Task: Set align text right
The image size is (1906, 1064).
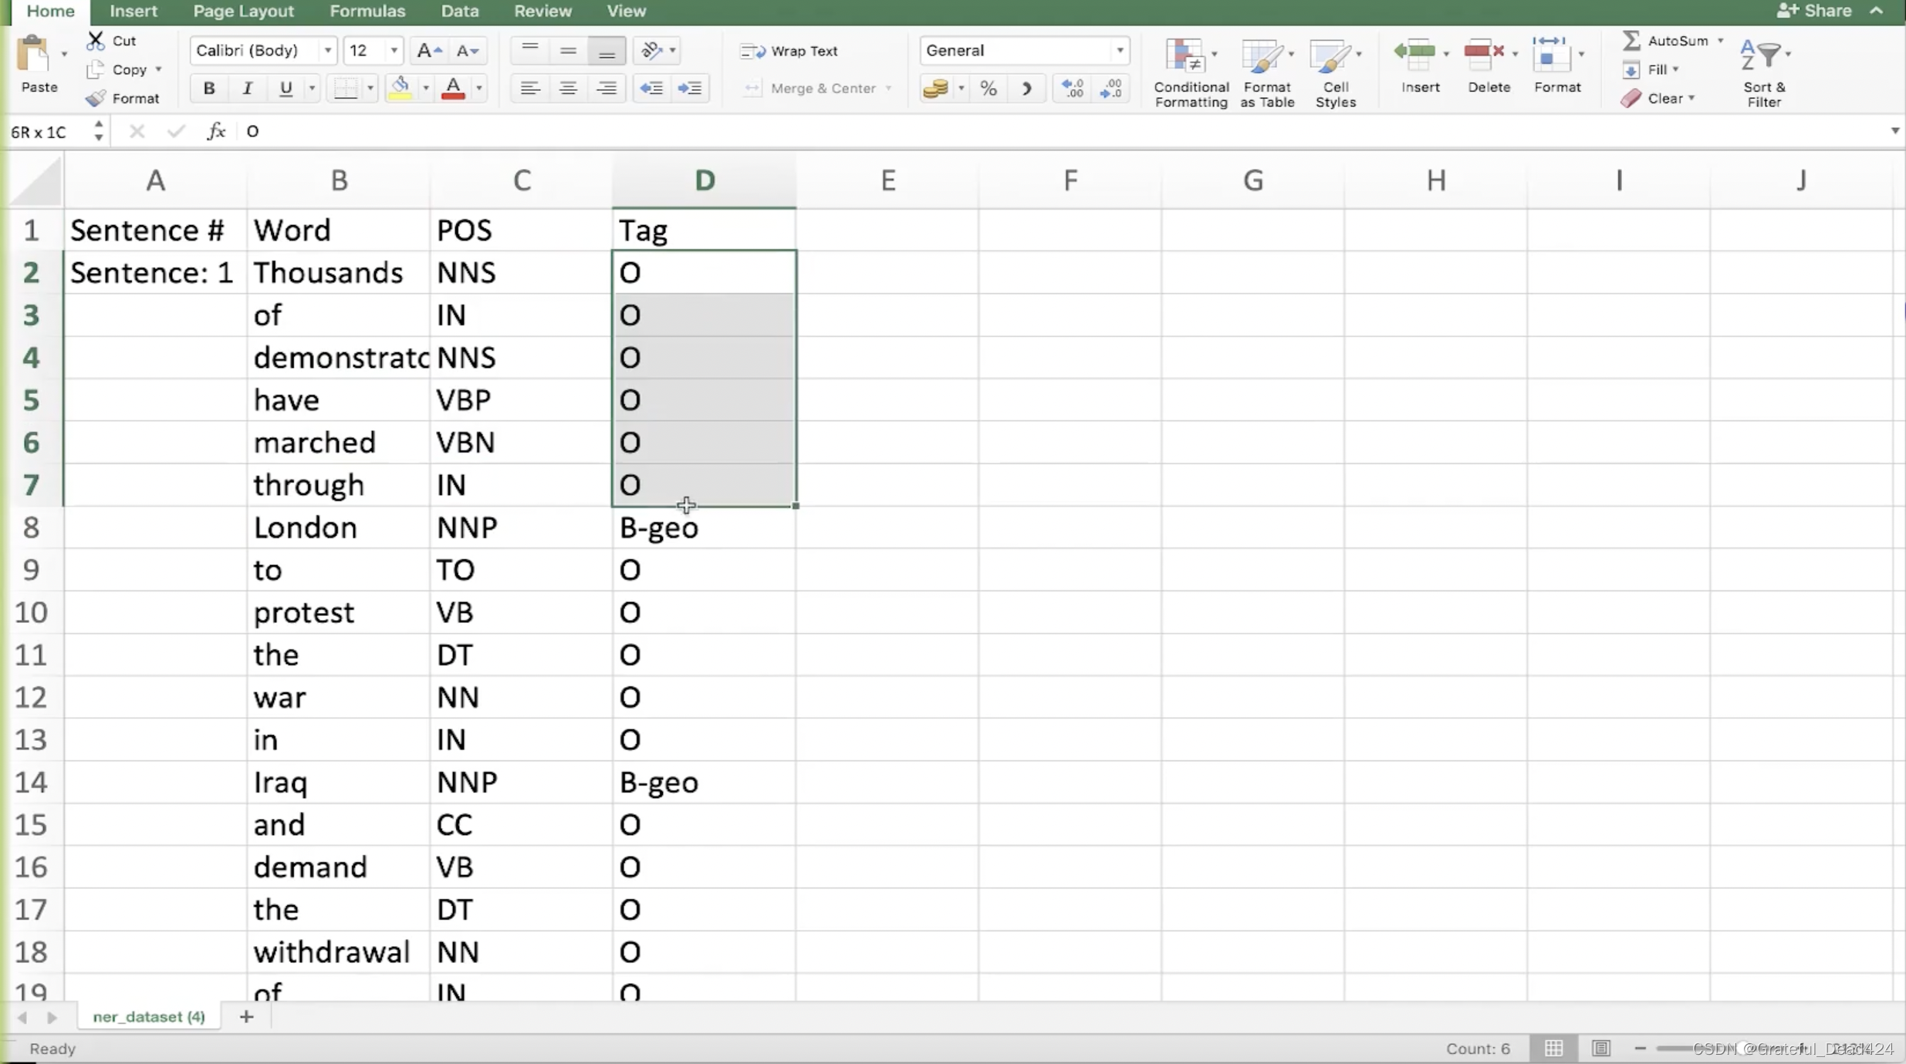Action: [x=607, y=89]
